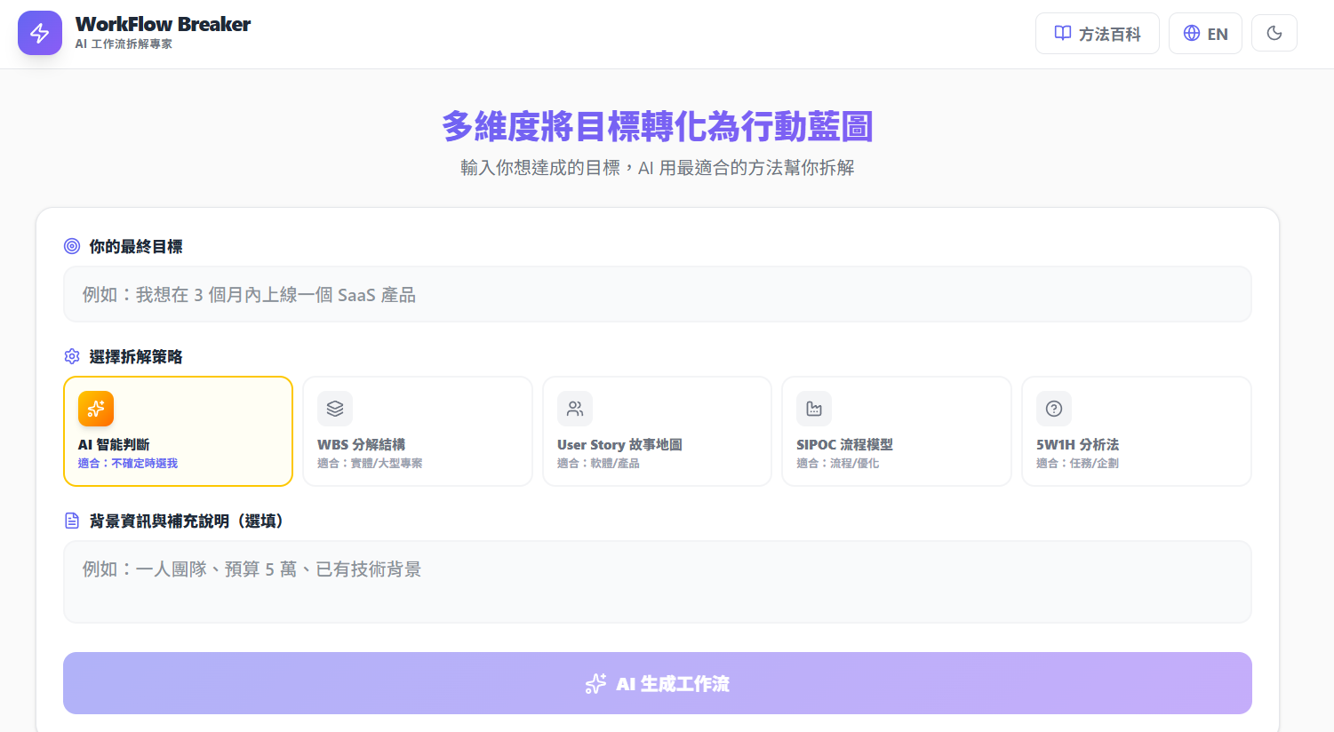Click the sparkle icon inside the generate button
The width and height of the screenshot is (1334, 732).
click(x=594, y=683)
